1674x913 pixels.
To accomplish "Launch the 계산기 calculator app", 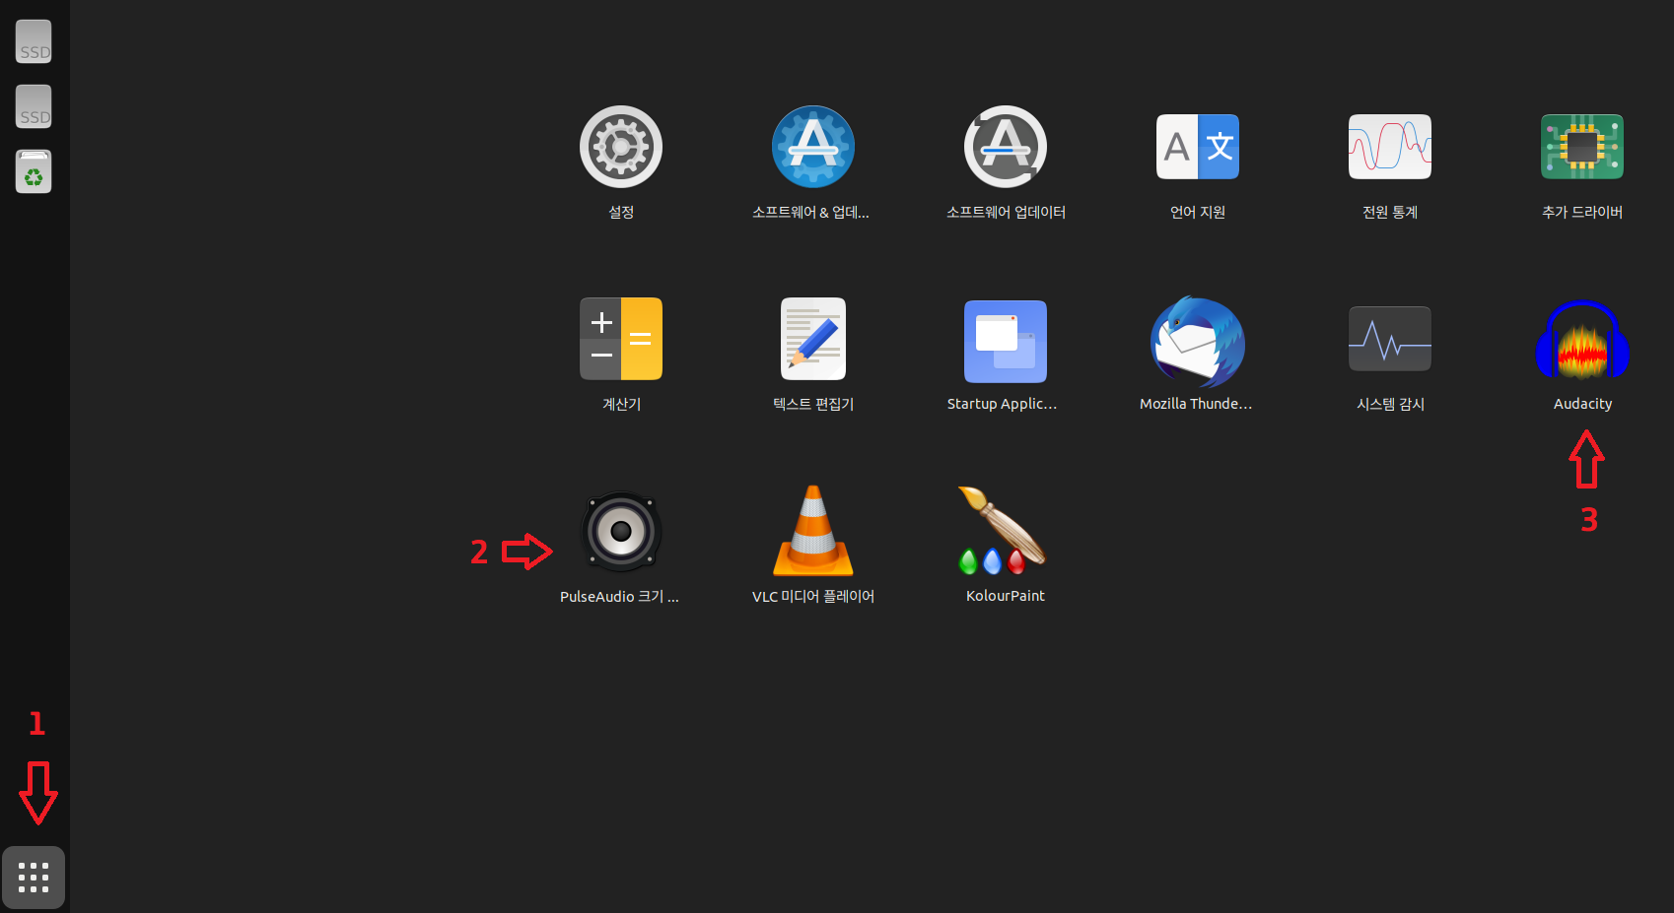I will coord(621,339).
